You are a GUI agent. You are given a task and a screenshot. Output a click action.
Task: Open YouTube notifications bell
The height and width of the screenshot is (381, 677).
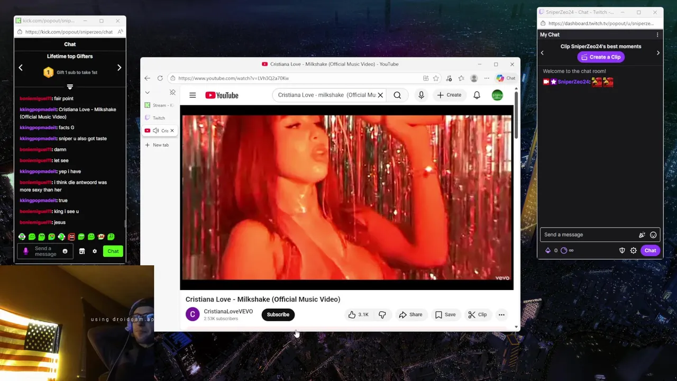point(477,95)
